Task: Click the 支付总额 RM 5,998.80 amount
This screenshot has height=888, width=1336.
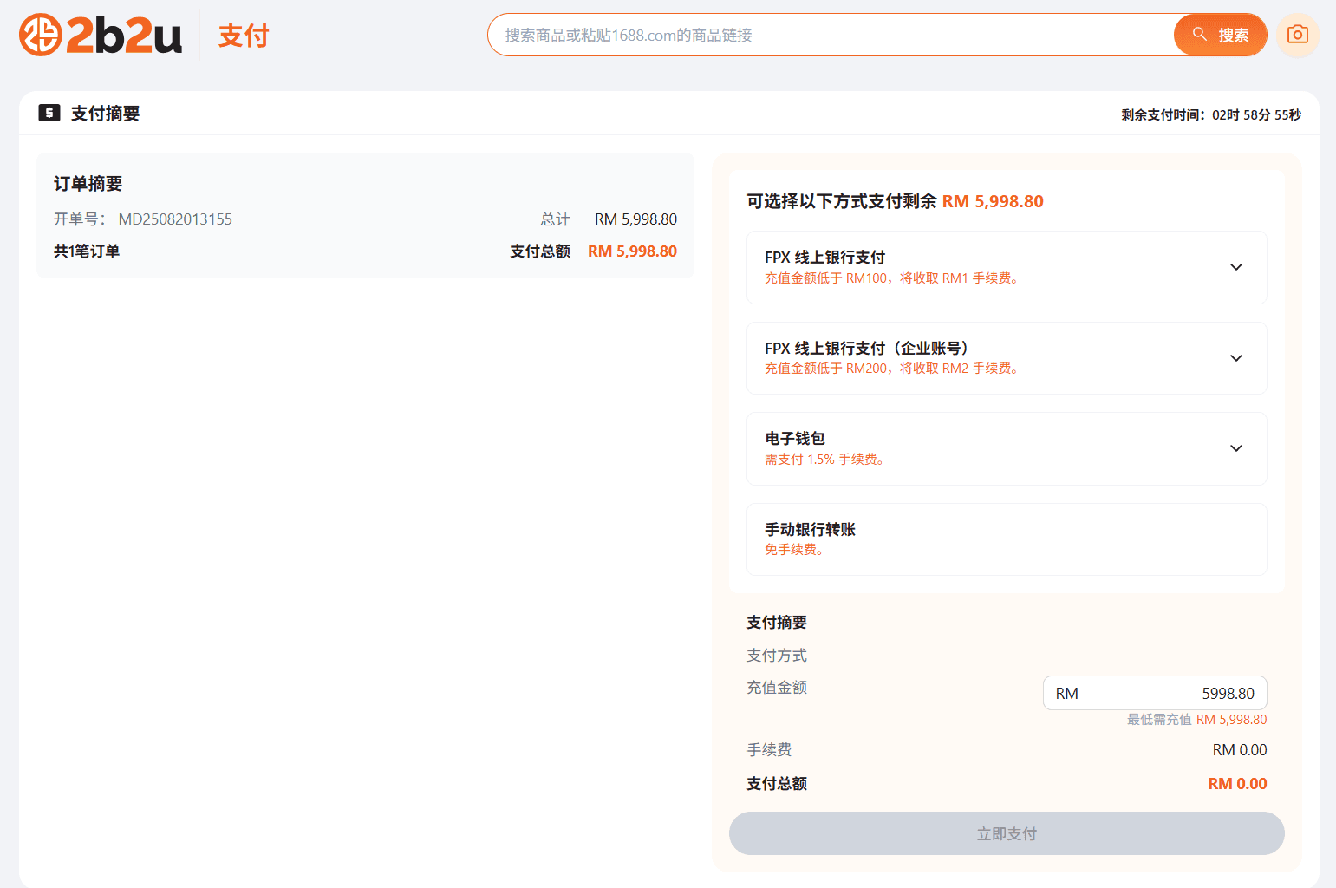Action: pyautogui.click(x=632, y=251)
